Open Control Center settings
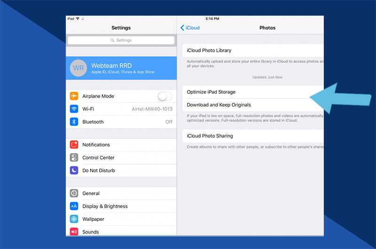 [121, 158]
